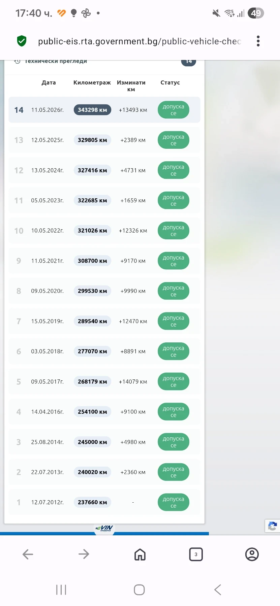Tap the VIN logo badge at card bottom
280x606 pixels.
pos(104,528)
